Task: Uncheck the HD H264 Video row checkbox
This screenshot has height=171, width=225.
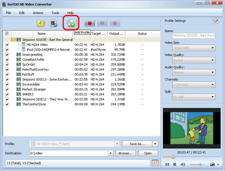Action: point(7,45)
